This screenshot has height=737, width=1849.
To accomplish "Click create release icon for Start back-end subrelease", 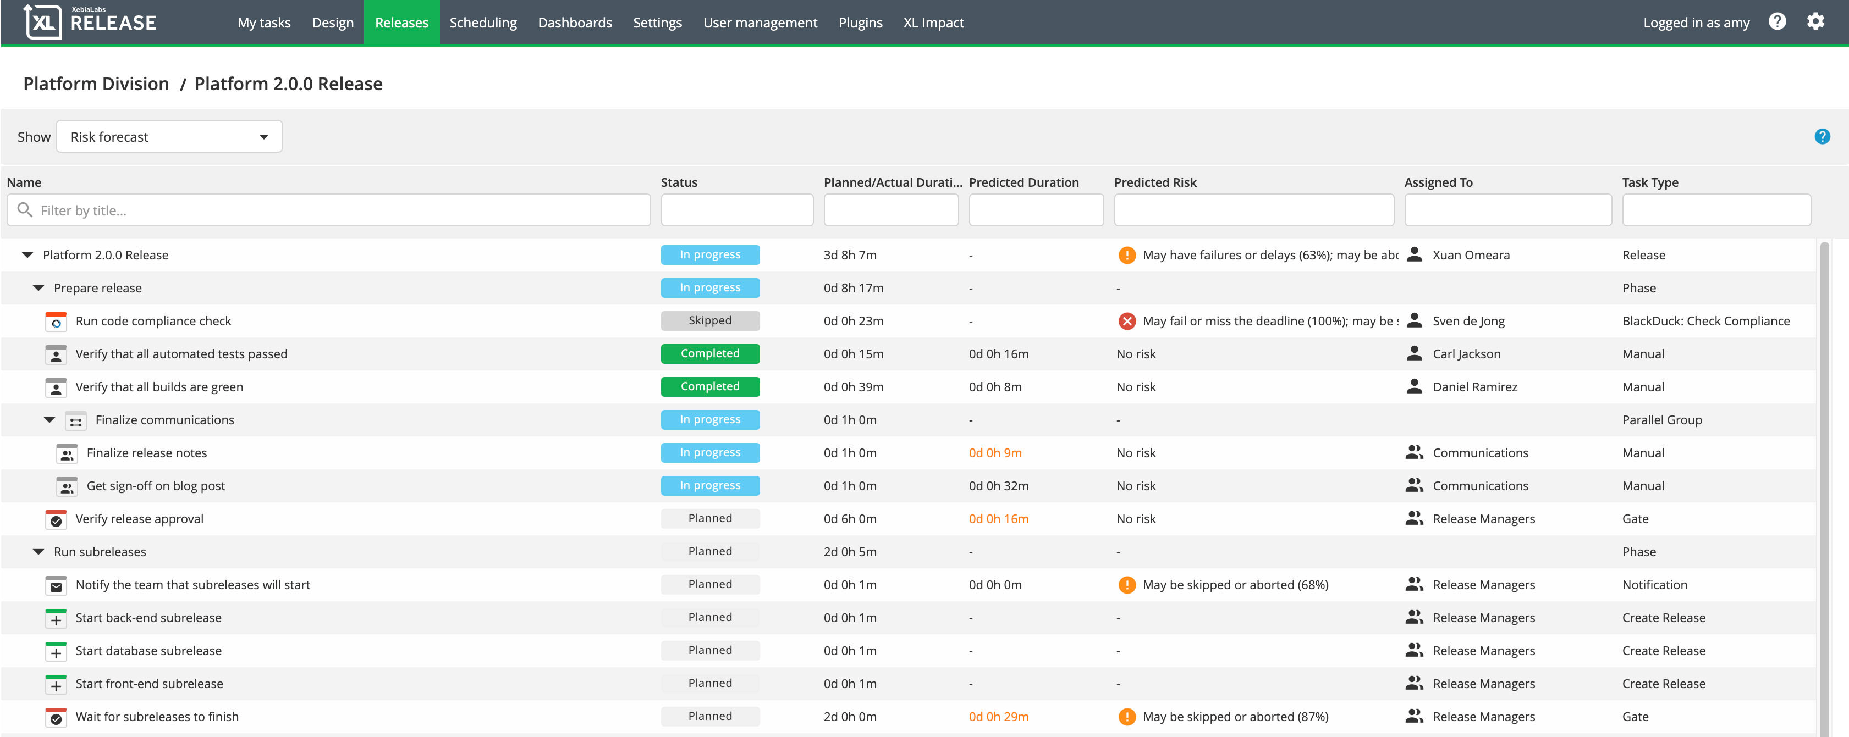I will (56, 619).
